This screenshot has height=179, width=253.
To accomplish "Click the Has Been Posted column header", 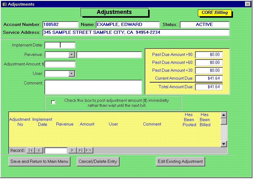I will click(x=189, y=120).
